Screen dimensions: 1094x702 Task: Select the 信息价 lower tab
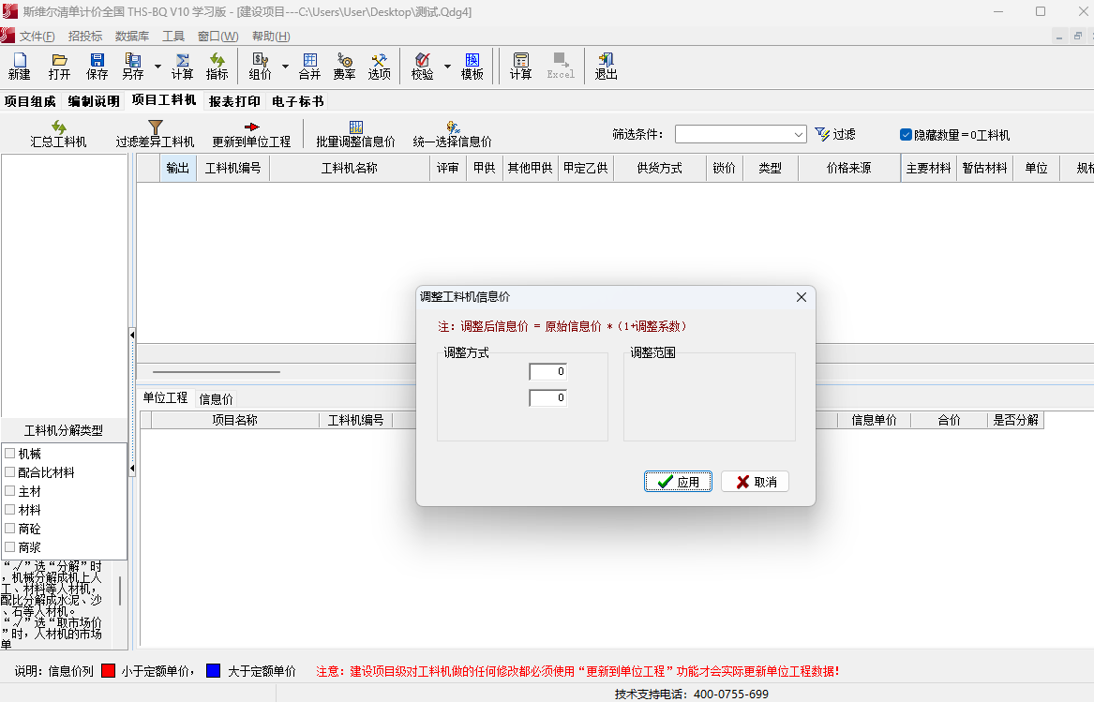216,399
